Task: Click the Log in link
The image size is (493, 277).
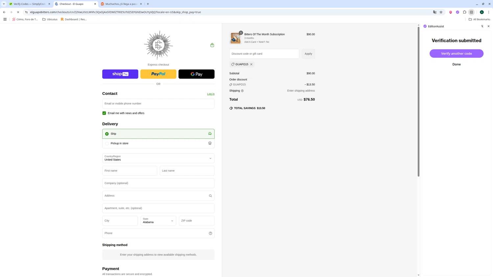Action: 211,94
